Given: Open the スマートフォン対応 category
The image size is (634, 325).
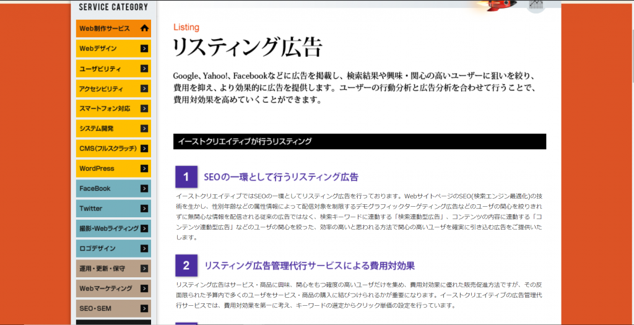Looking at the screenshot, I should [114, 109].
